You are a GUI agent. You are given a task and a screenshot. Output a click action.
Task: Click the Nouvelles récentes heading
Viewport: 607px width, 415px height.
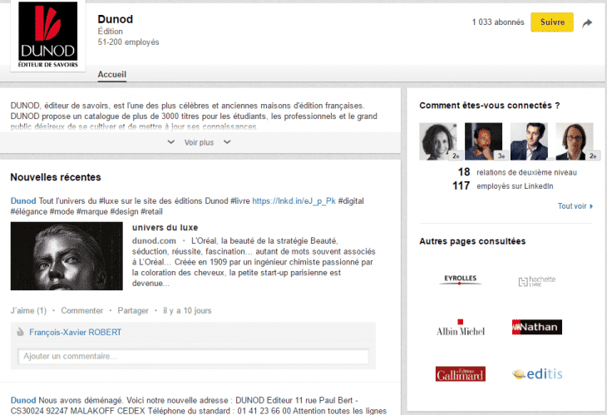point(56,177)
